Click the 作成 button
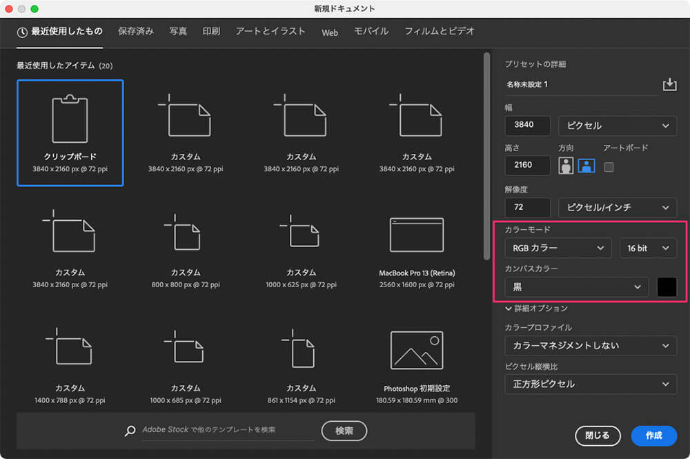 click(653, 436)
